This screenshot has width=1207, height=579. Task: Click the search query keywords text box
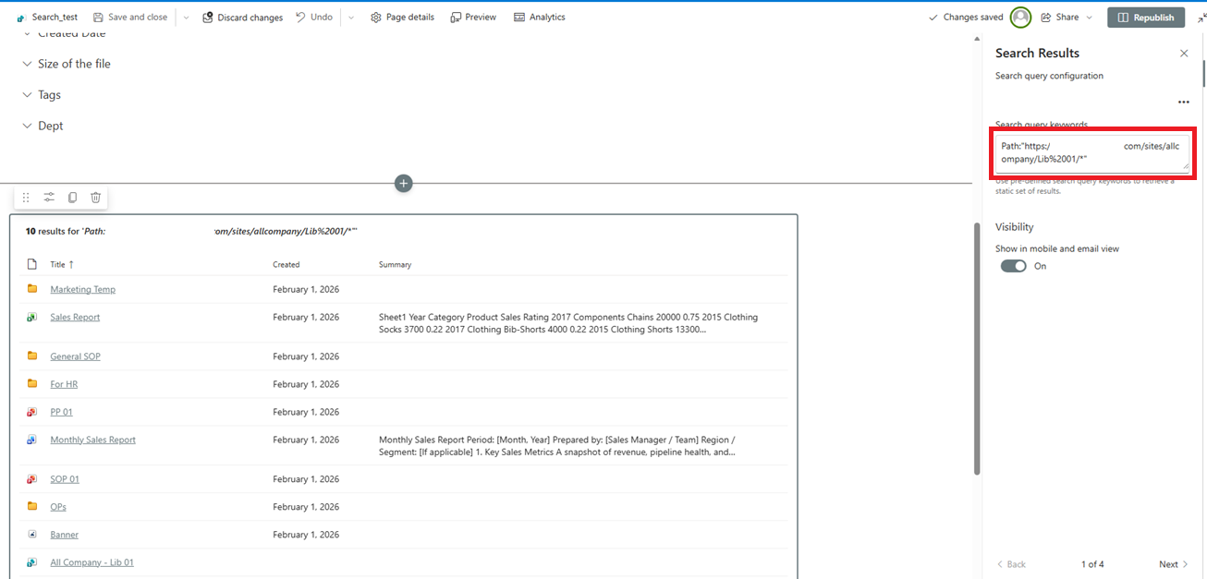(x=1092, y=152)
